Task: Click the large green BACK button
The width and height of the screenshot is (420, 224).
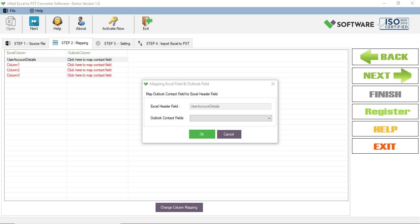Action: [385, 57]
